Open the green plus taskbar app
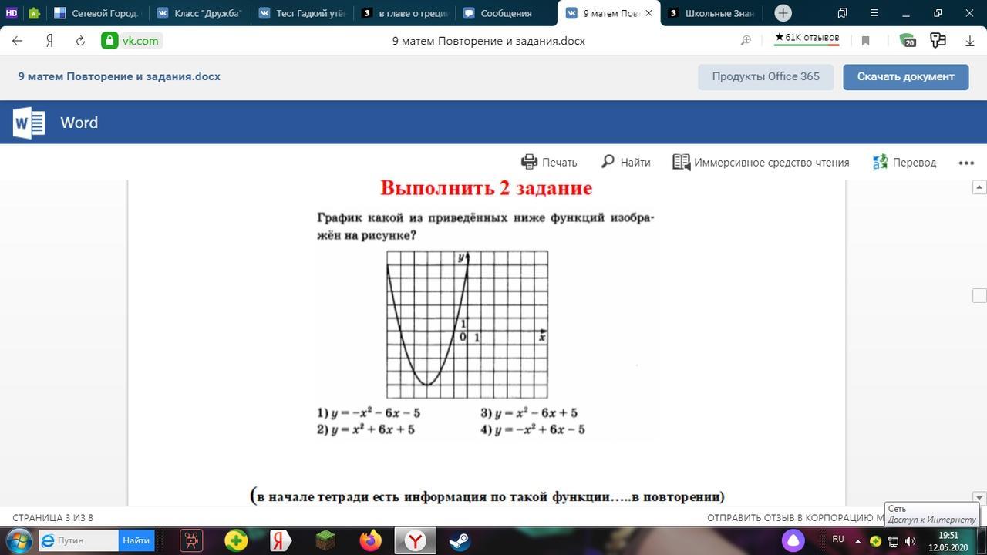The image size is (987, 555). 236,540
